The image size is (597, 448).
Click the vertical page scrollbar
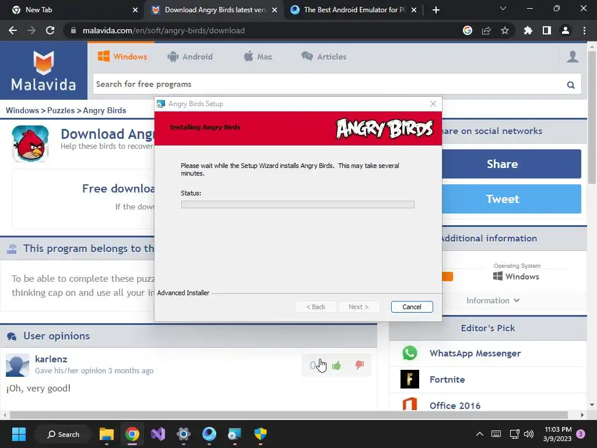pyautogui.click(x=592, y=118)
